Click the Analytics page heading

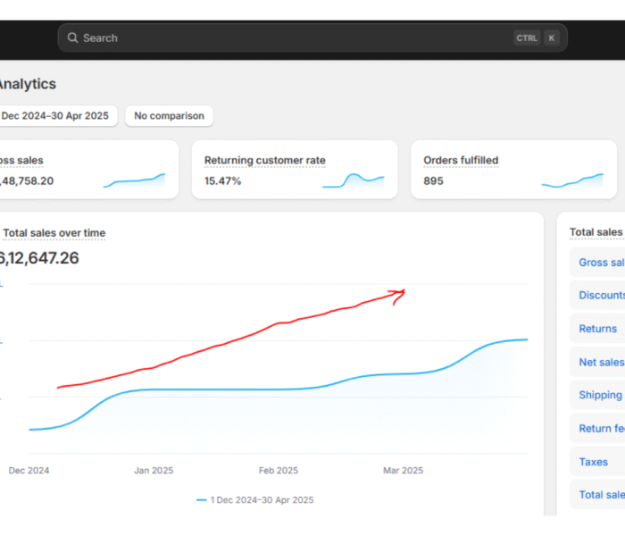point(28,84)
